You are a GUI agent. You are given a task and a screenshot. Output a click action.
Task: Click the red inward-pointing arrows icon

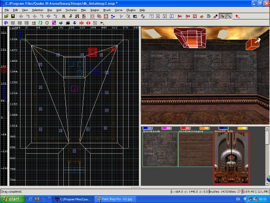click(81, 23)
